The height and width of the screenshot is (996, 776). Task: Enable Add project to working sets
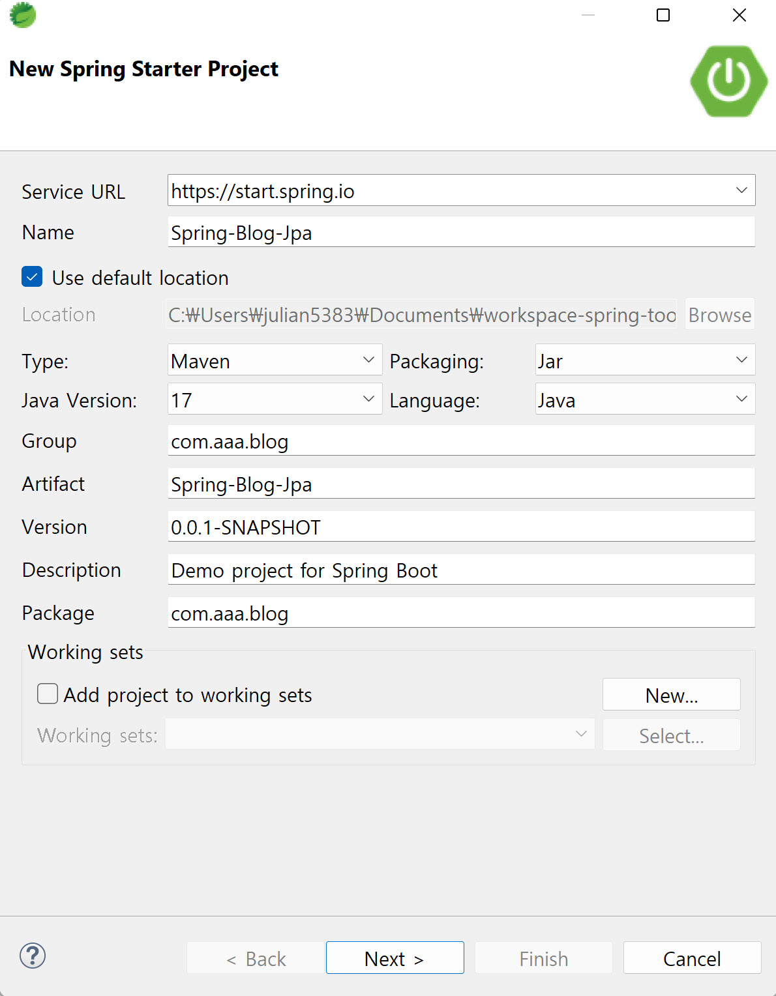point(48,694)
